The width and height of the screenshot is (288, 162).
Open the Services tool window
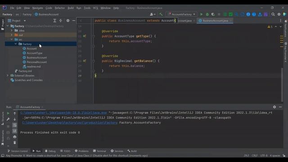coord(117,151)
